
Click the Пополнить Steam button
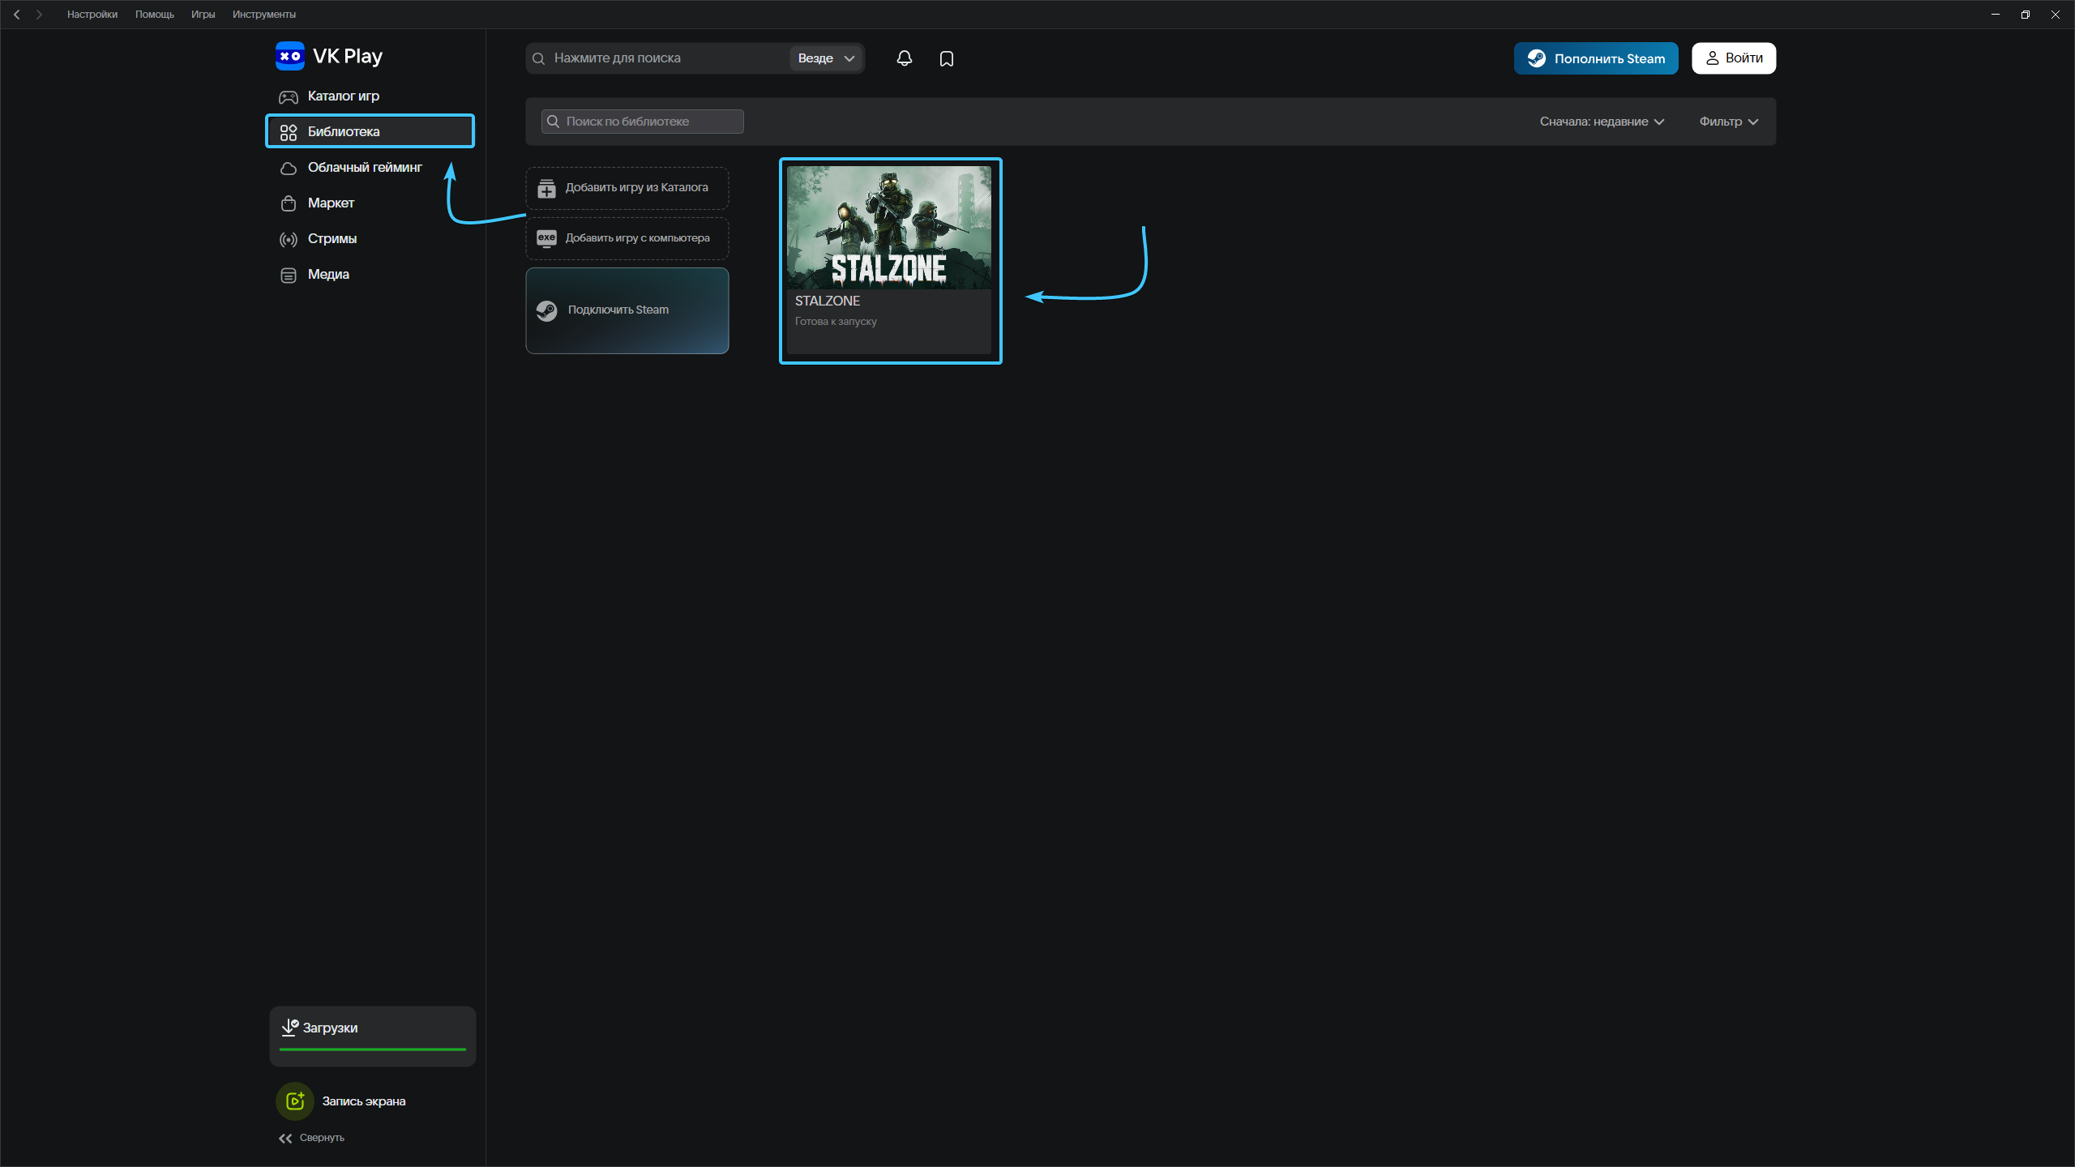click(x=1596, y=58)
